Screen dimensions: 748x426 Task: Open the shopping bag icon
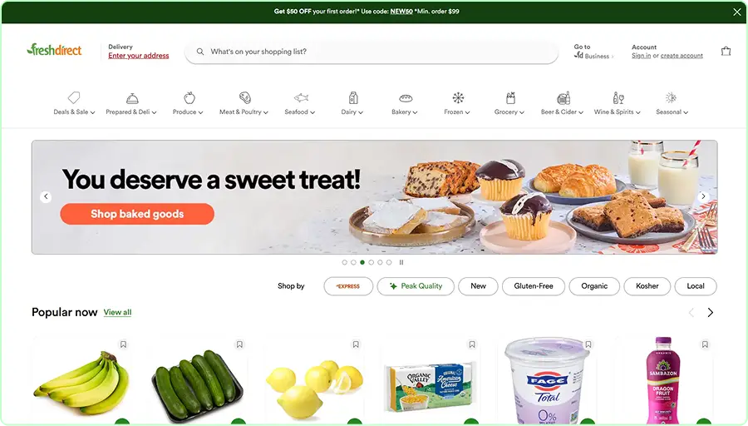click(x=726, y=51)
